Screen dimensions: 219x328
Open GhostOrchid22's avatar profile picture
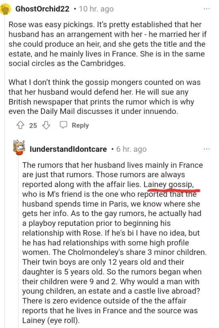pyautogui.click(x=5, y=9)
